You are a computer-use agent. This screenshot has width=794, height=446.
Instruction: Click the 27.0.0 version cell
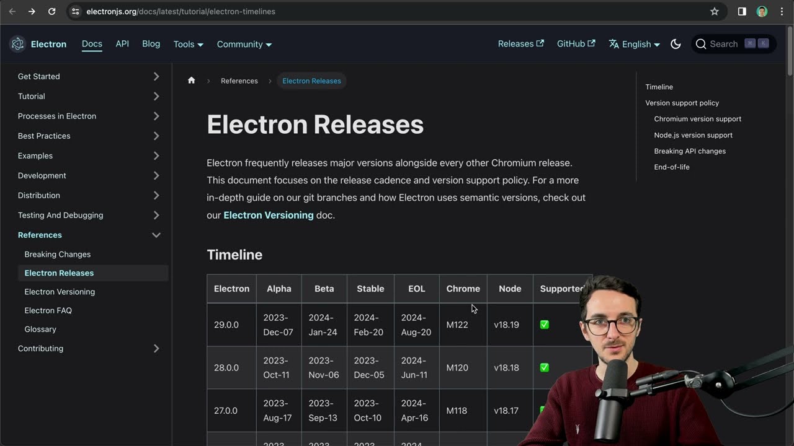(231, 410)
